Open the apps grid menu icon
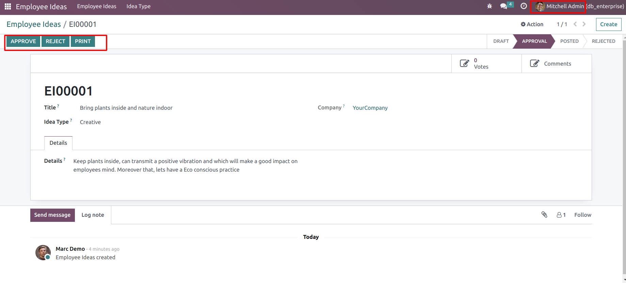This screenshot has width=626, height=283. (x=8, y=6)
